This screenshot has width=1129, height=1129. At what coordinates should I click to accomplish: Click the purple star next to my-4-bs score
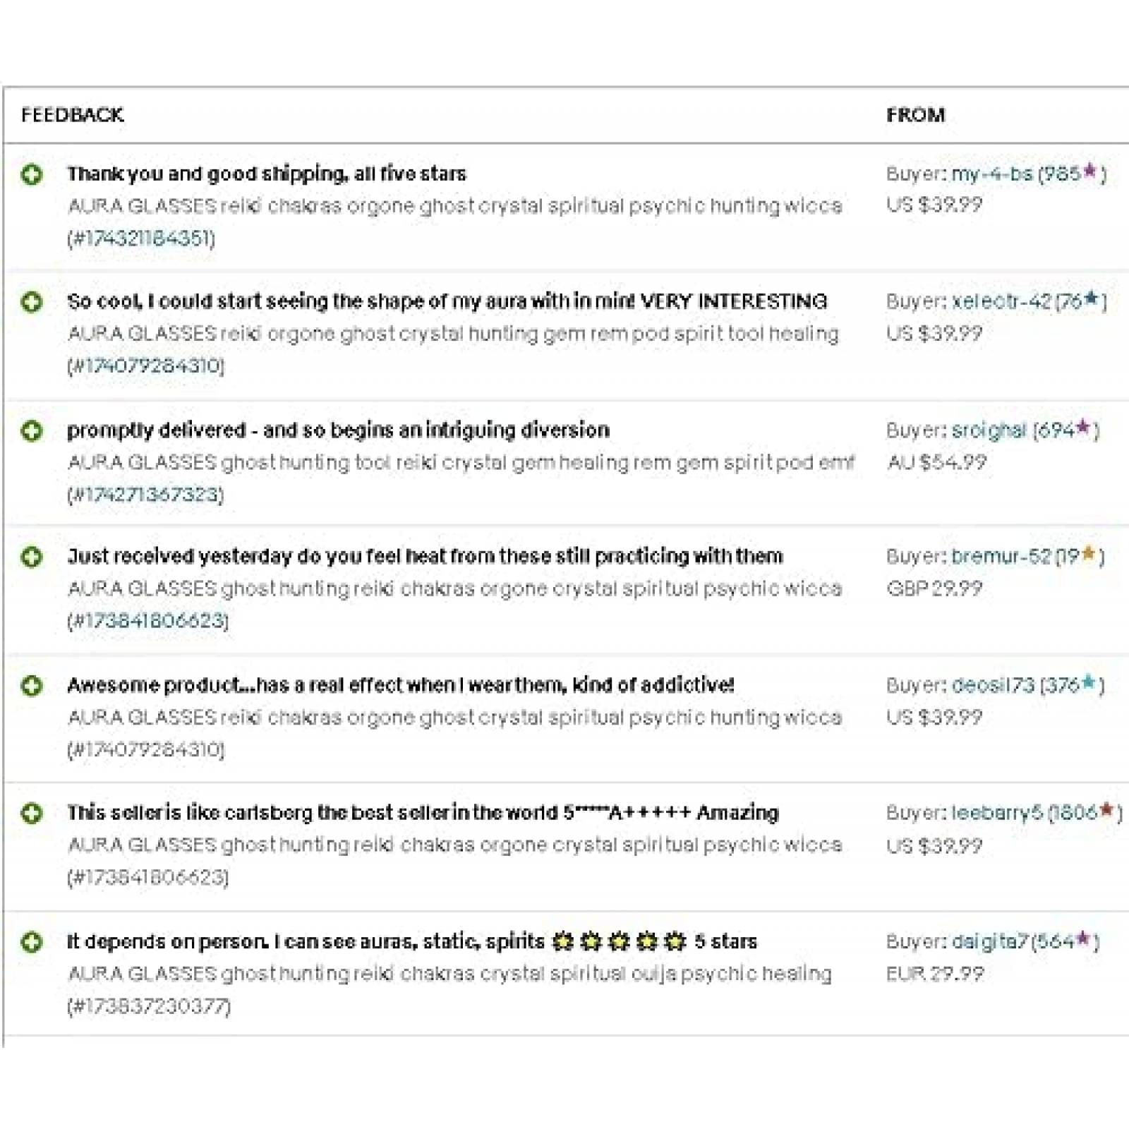point(1090,171)
